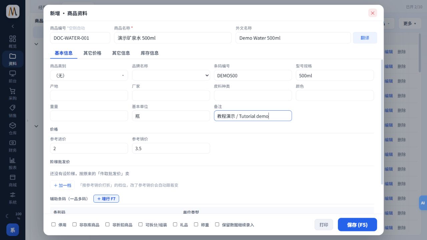427x240 pixels.
Task: Open the 系统 settings sliders icon
Action: [x=12, y=198]
